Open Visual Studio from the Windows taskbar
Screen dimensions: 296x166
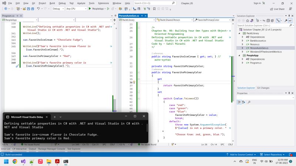[x=23, y=161]
